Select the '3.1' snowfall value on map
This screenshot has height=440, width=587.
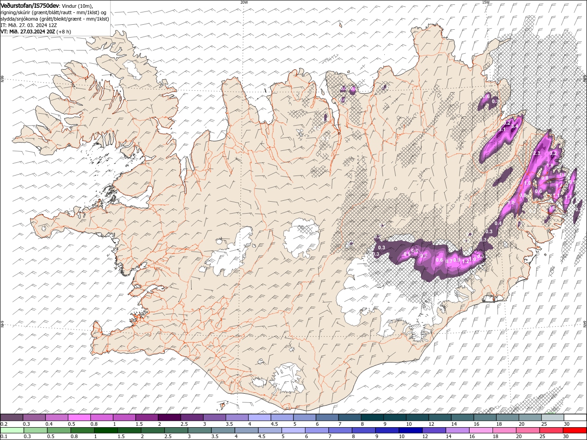502,129
